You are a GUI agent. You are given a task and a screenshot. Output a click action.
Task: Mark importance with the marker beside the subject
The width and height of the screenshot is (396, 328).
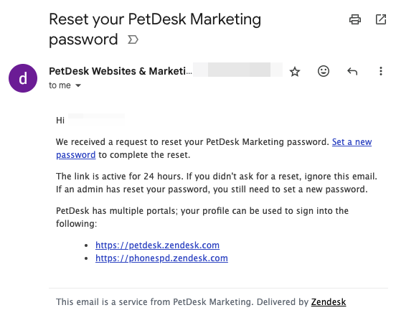coord(133,39)
